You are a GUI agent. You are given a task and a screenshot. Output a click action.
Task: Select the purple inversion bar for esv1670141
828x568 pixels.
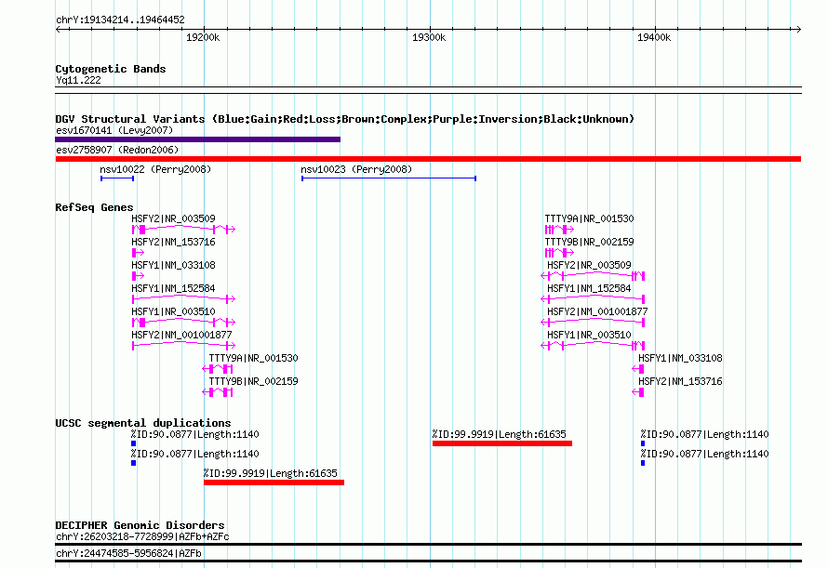(x=197, y=139)
